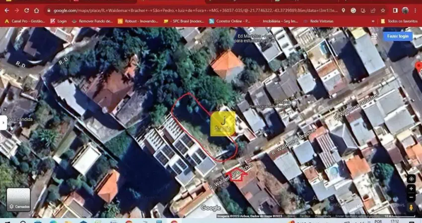Select the google.com/maps address bar
The image size is (422, 223).
196,10
